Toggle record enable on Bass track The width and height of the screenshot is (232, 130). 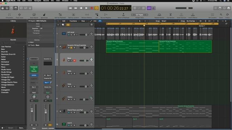pos(74,61)
